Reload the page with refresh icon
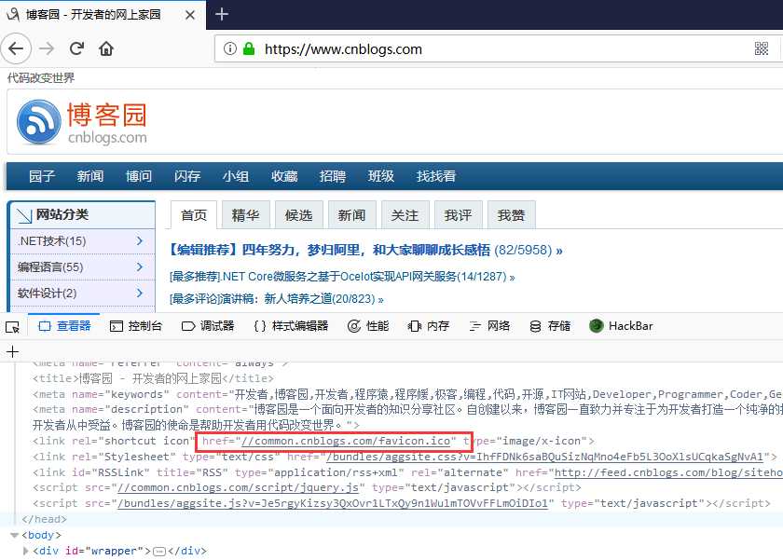Screen dimensions: 783x560 pos(76,48)
